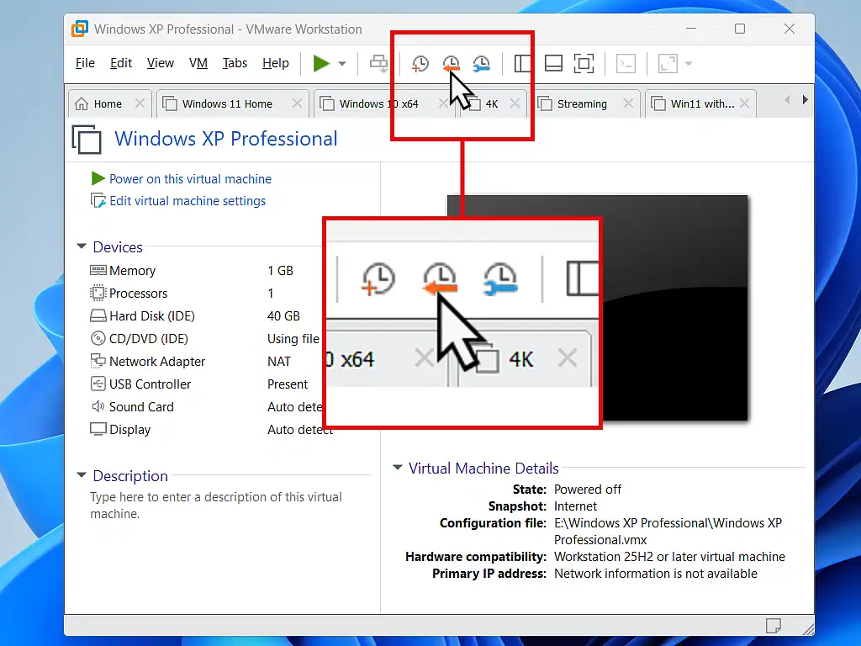Toggle the thumbnail bar view icon
The image size is (861, 646).
(x=553, y=63)
